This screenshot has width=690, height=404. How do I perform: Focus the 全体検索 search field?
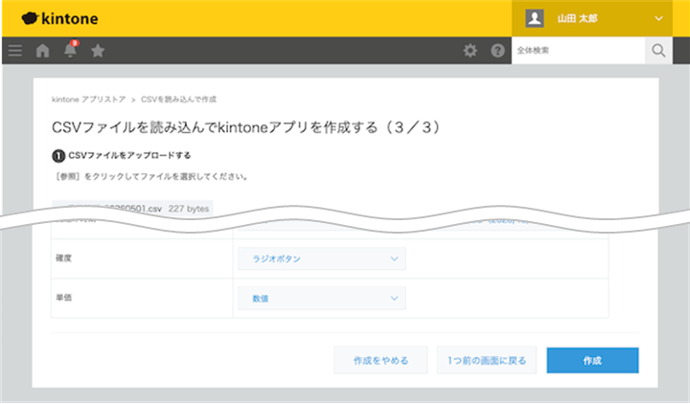[x=578, y=51]
